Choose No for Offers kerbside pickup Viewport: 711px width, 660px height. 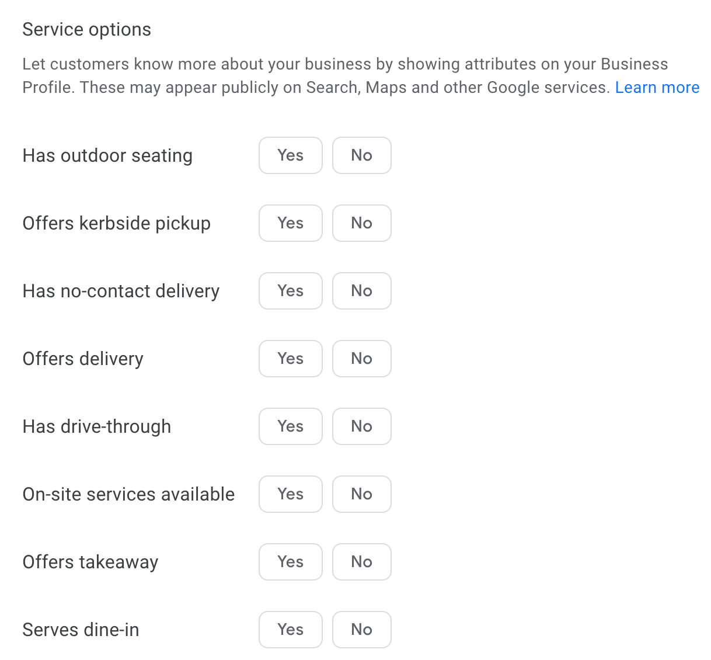361,223
